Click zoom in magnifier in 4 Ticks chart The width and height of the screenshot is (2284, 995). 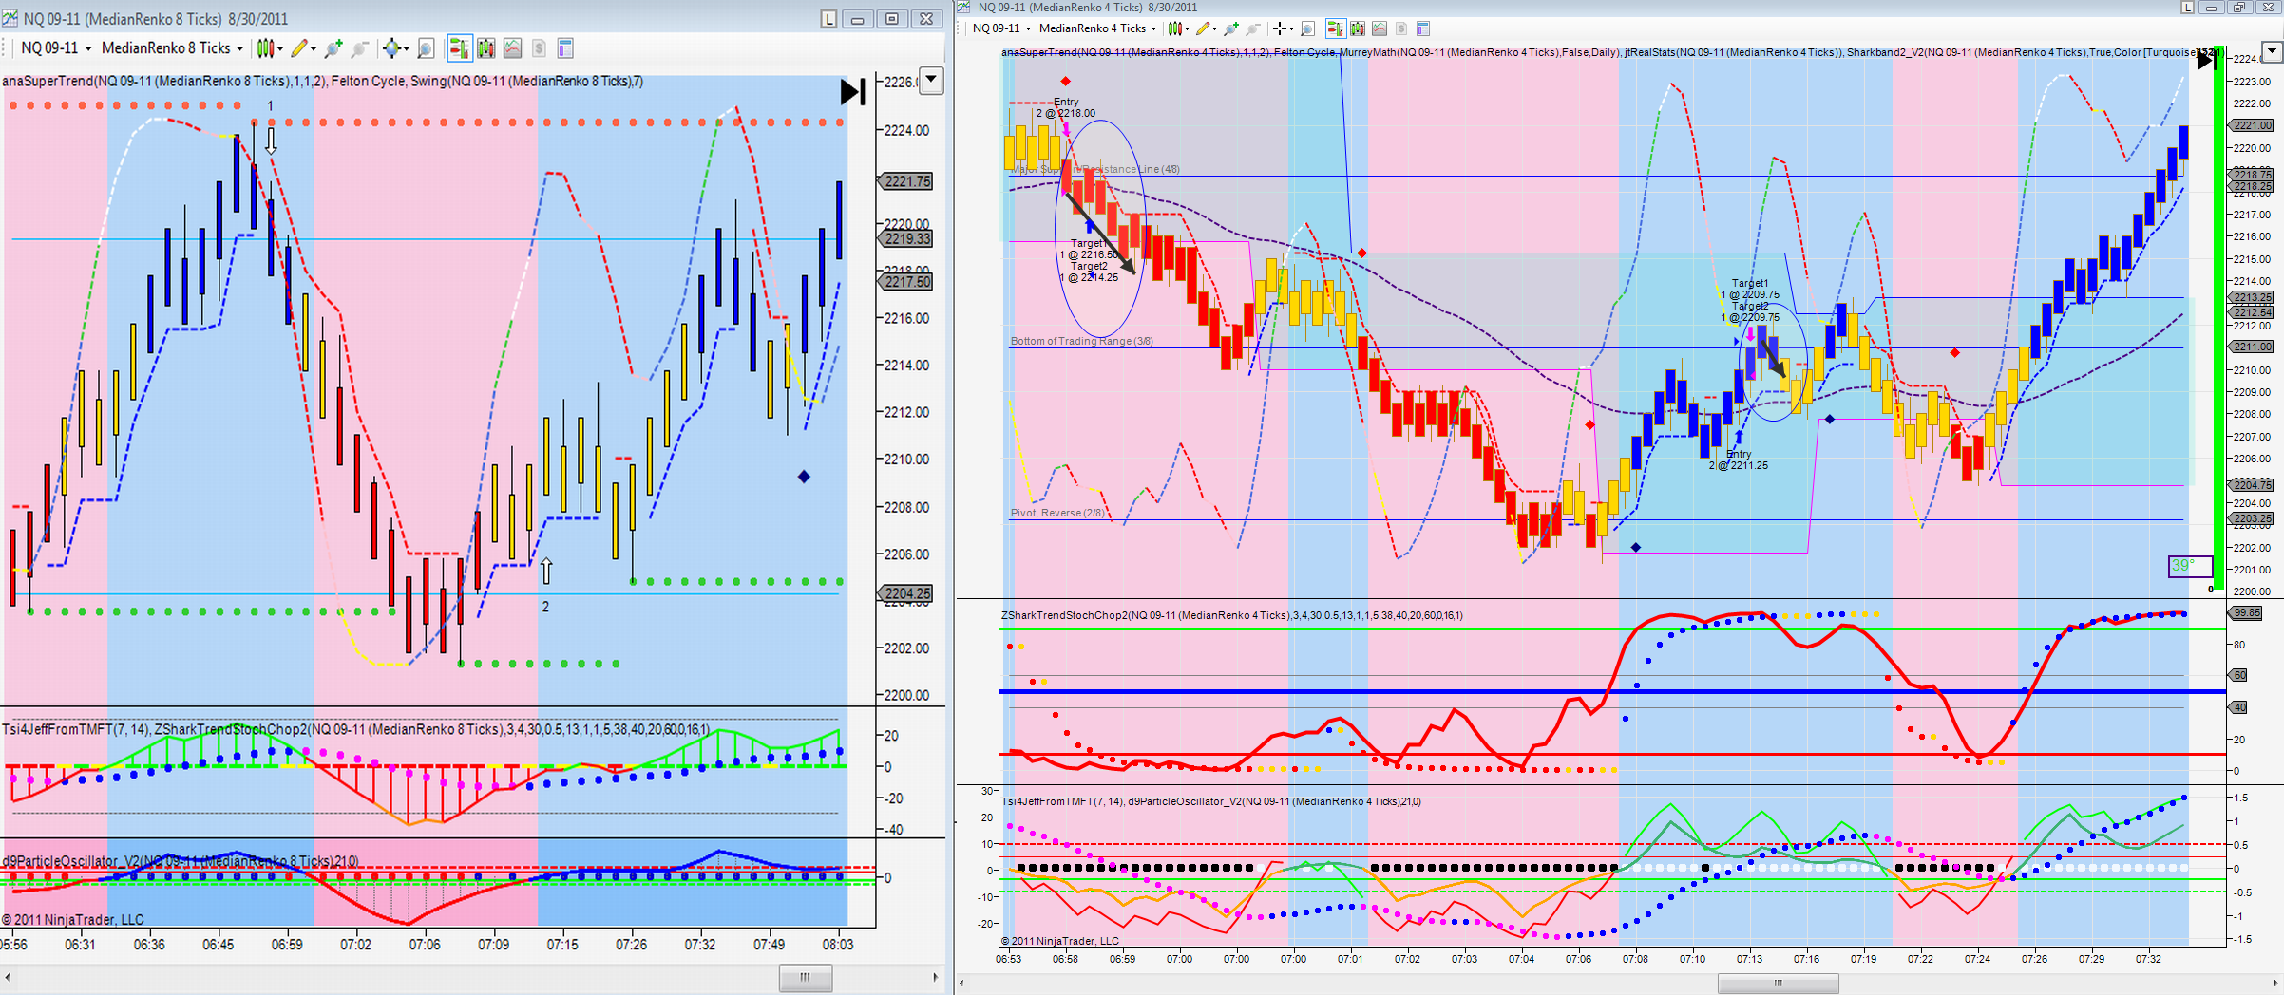(x=1232, y=28)
